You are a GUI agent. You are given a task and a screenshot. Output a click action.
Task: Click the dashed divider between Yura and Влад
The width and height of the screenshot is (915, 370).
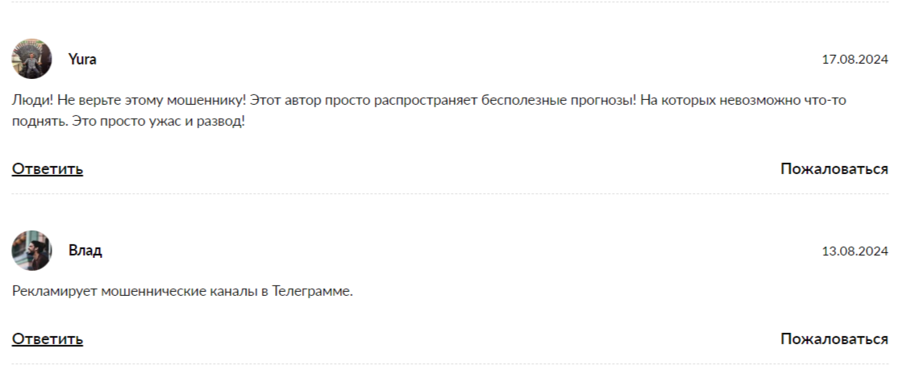click(450, 193)
